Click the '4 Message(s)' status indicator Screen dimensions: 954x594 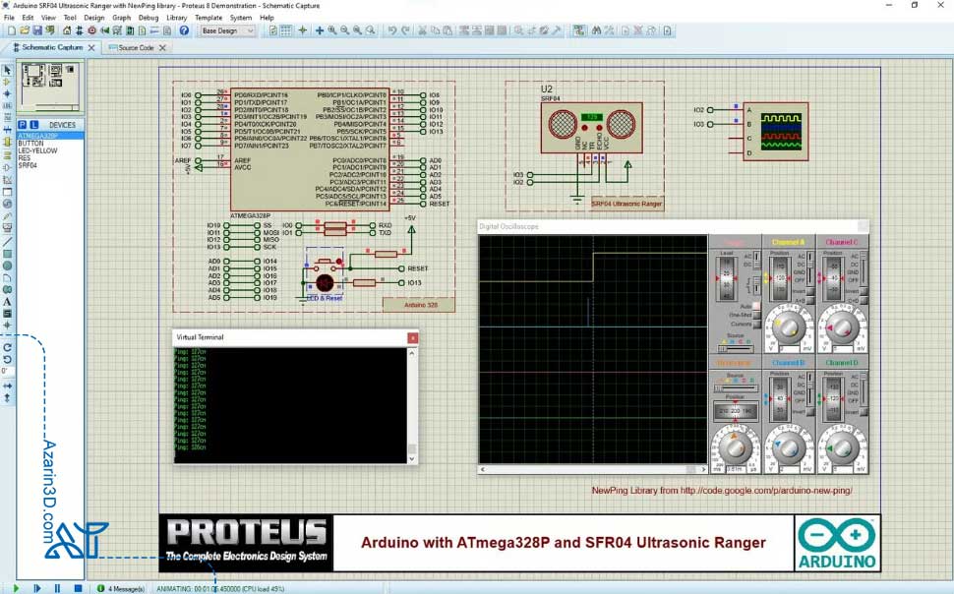121,588
